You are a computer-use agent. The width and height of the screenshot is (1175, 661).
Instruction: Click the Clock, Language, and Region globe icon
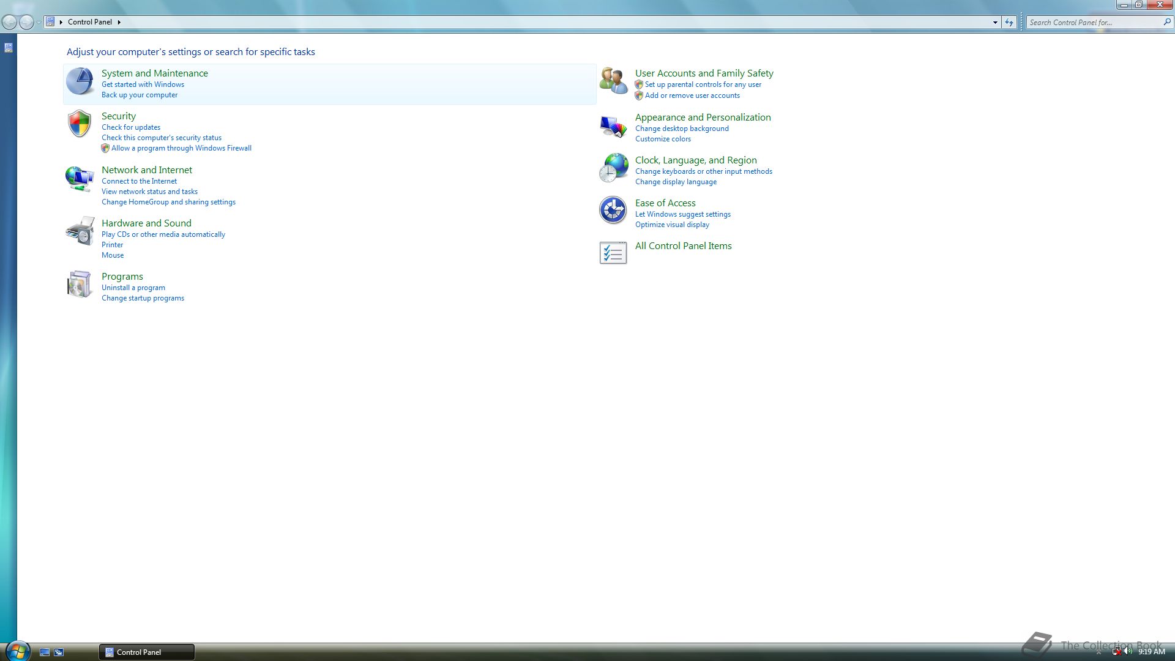click(613, 168)
